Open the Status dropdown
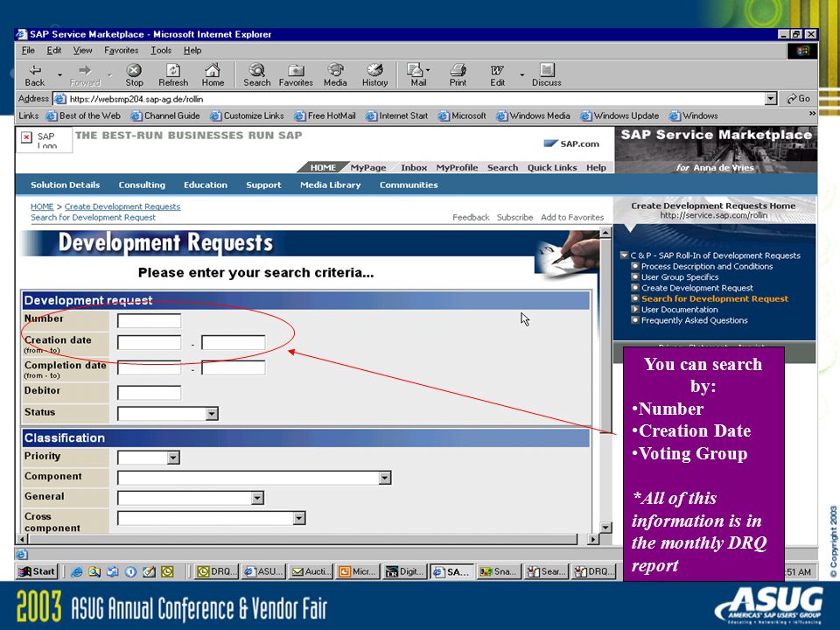840x630 pixels. pos(212,414)
